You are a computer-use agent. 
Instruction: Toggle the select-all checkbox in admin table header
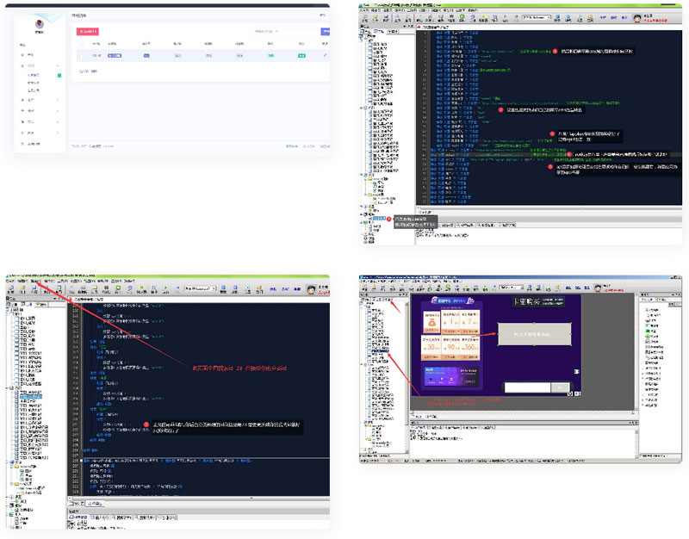pos(82,42)
